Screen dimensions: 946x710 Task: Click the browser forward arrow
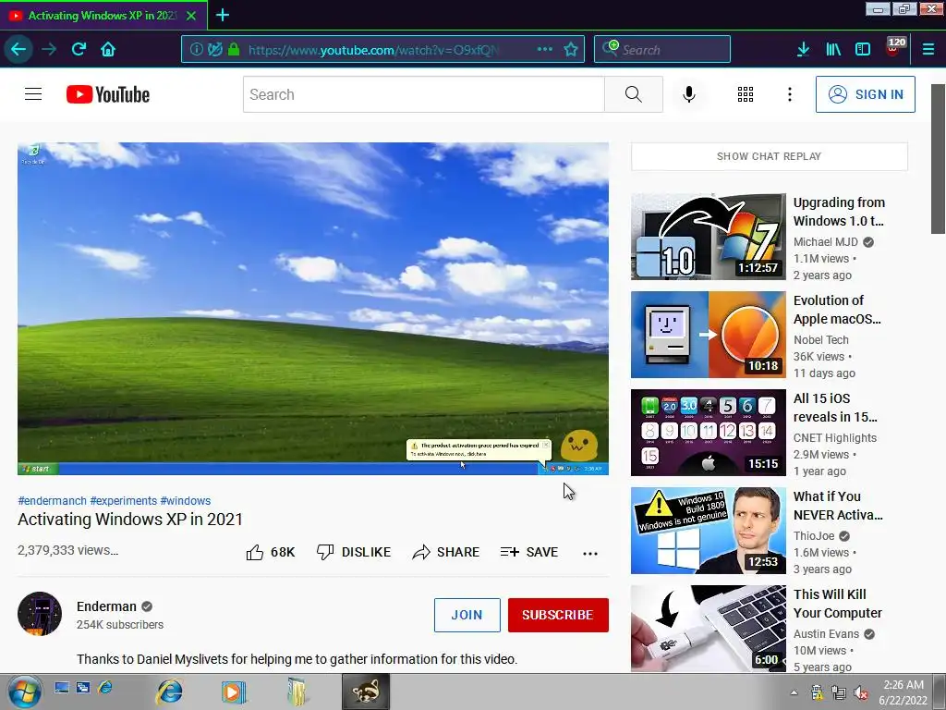click(49, 50)
